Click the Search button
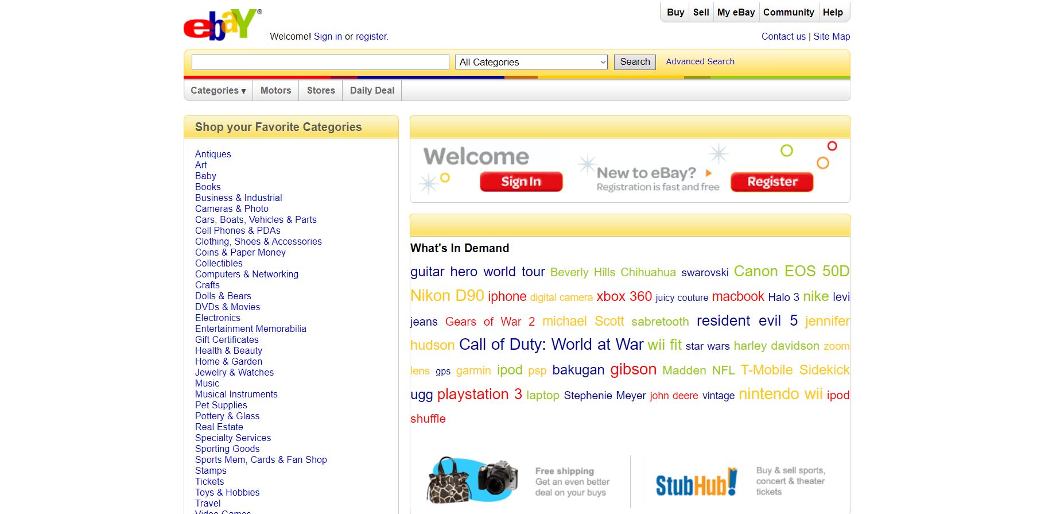 [x=635, y=62]
